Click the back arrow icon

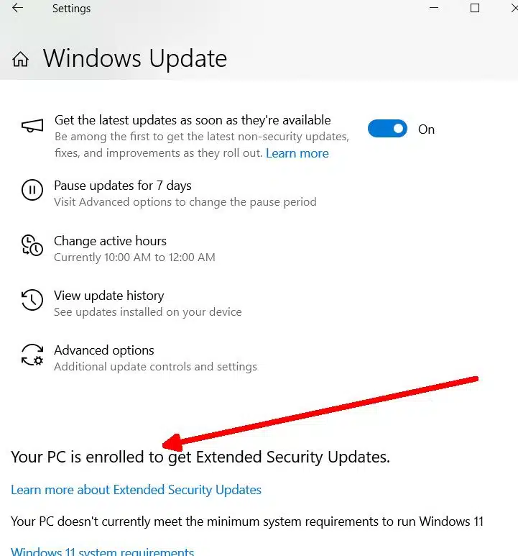coord(17,9)
